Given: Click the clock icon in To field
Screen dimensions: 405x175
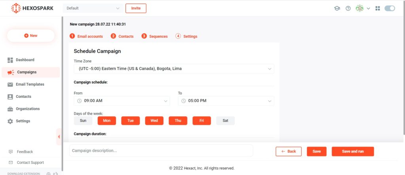Looking at the screenshot, I should 184,101.
